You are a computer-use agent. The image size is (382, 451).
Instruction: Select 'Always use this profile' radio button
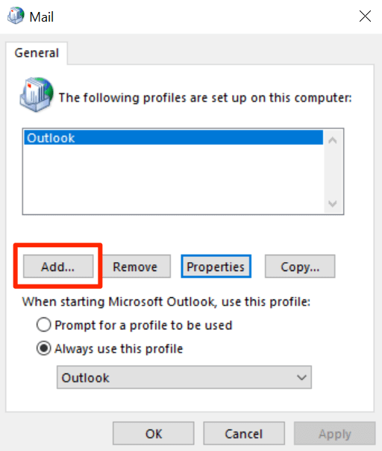[x=44, y=349]
